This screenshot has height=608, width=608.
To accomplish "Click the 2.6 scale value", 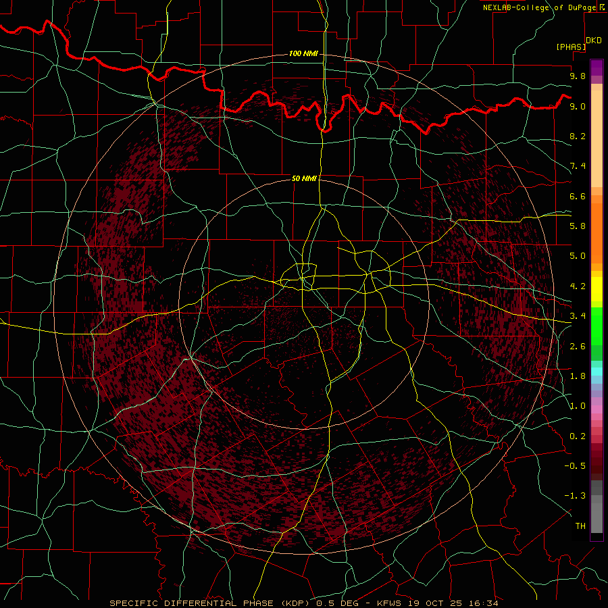I will click(x=578, y=347).
